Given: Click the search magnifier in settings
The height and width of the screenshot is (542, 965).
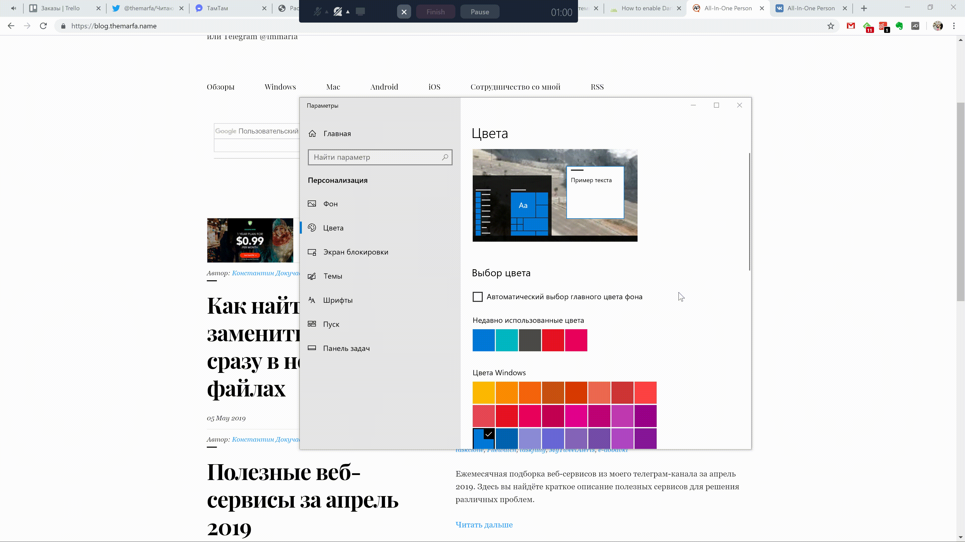Looking at the screenshot, I should (x=445, y=157).
